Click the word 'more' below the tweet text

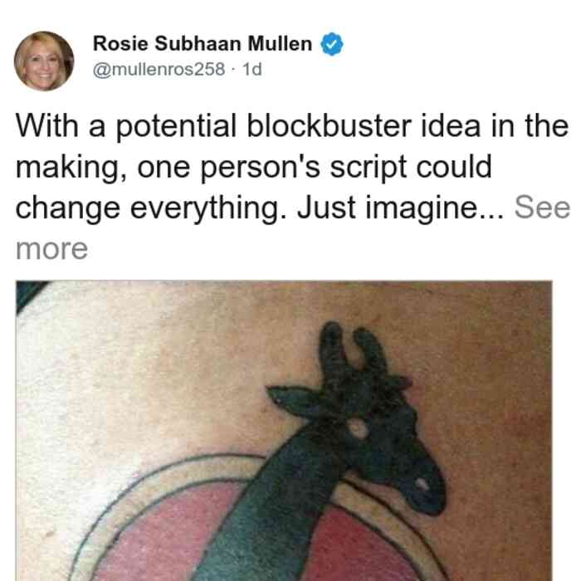(x=51, y=249)
